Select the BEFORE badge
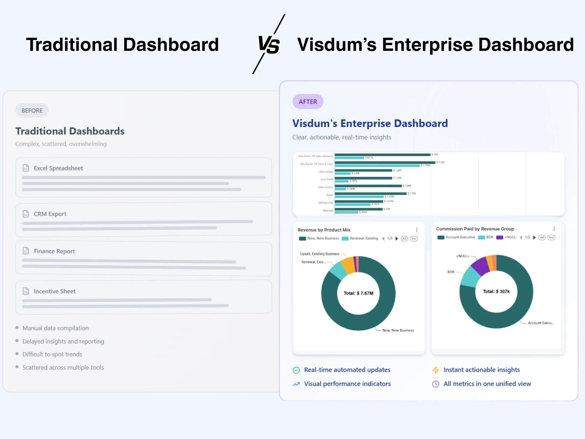585x439 pixels. click(32, 111)
